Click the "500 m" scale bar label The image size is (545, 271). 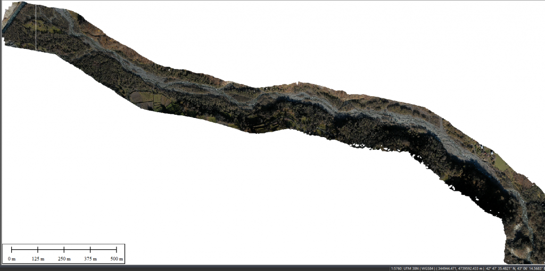[116, 259]
